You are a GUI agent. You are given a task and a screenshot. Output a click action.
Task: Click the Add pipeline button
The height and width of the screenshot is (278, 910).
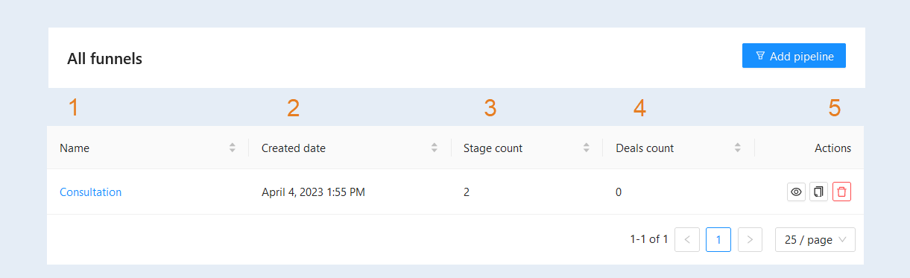coord(794,56)
